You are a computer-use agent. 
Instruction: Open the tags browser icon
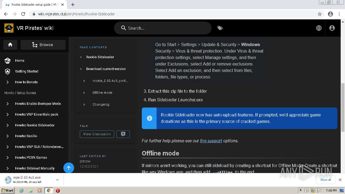tap(220, 28)
